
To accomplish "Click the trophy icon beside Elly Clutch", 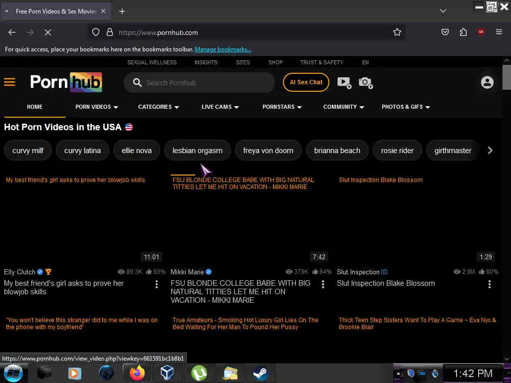I will 48,272.
